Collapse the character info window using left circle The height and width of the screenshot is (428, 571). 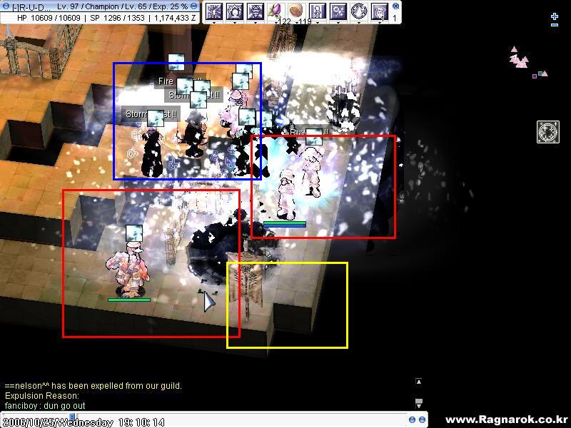pos(6,6)
